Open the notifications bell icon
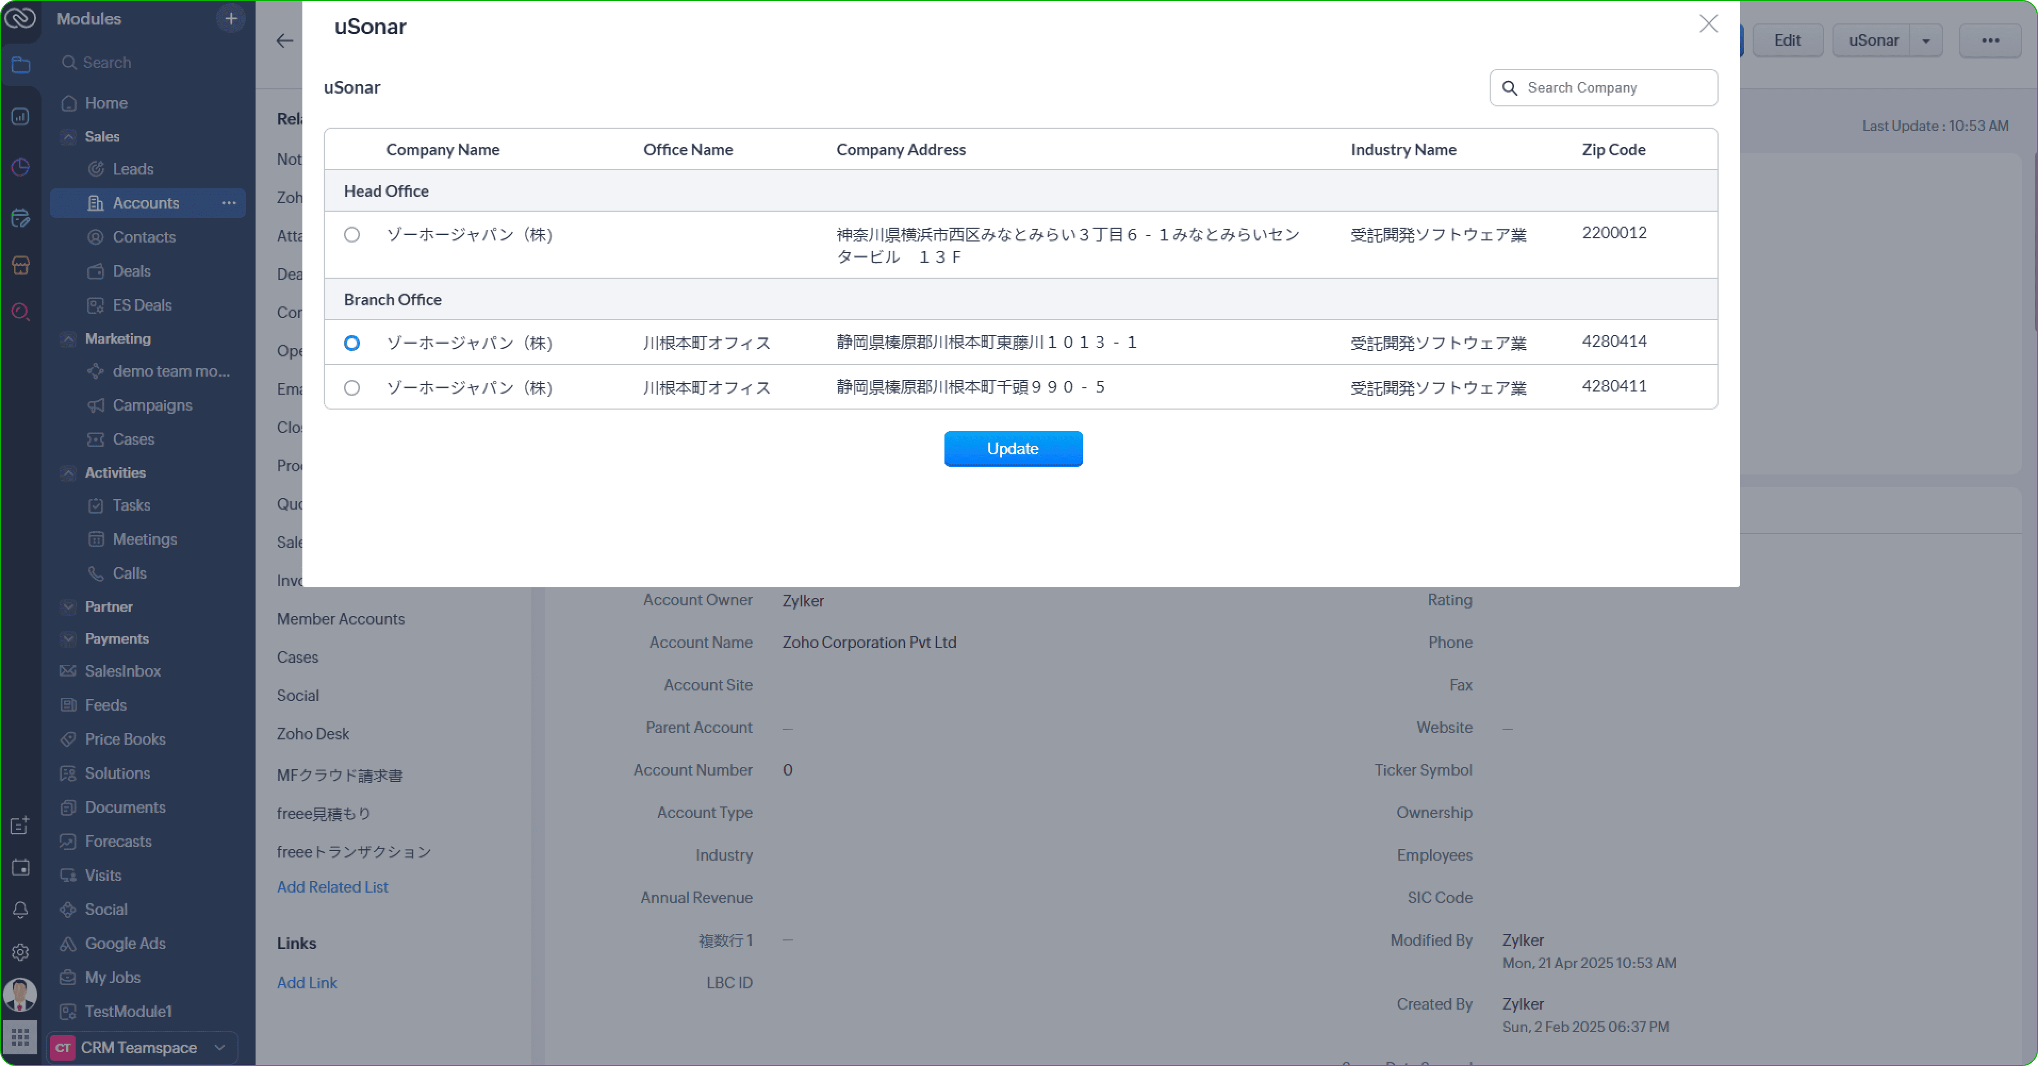This screenshot has height=1066, width=2038. point(21,910)
